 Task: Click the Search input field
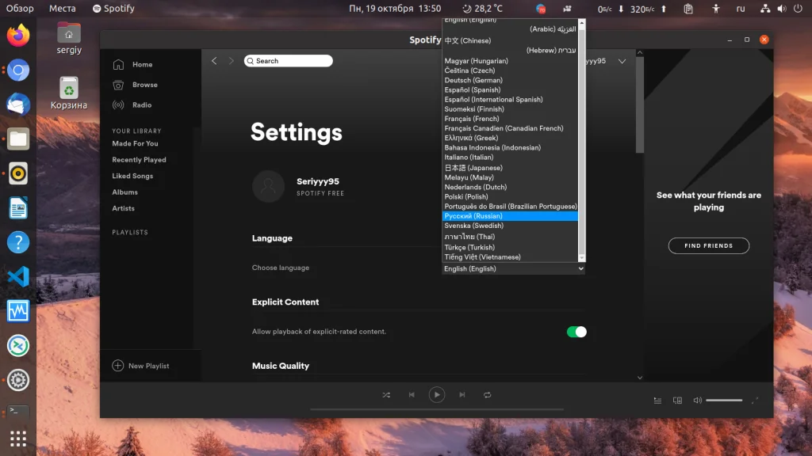(x=289, y=61)
